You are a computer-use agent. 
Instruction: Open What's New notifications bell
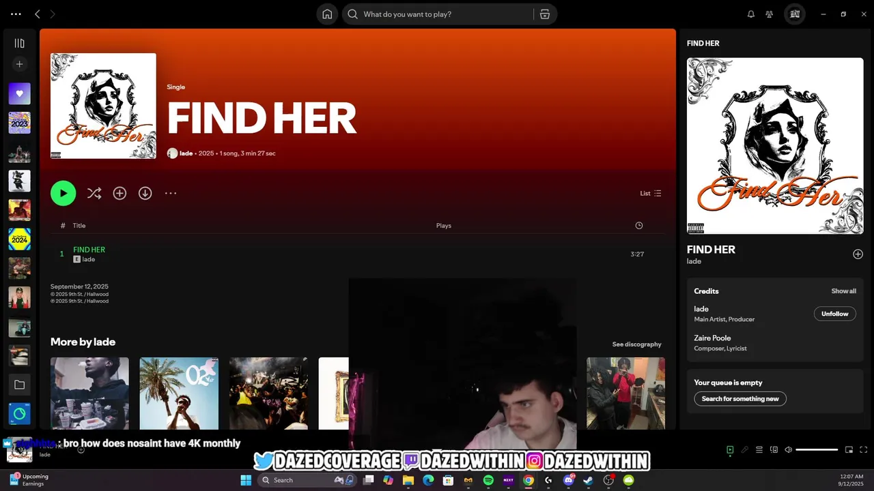click(x=751, y=14)
